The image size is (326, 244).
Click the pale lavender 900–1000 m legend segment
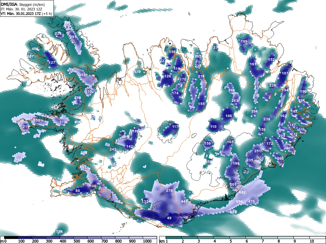pyautogui.click(x=136, y=237)
